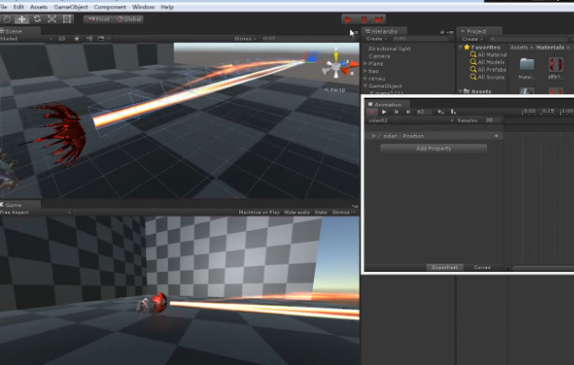Select the Hand tool in the toolbar
The image size is (574, 365).
[x=6, y=19]
